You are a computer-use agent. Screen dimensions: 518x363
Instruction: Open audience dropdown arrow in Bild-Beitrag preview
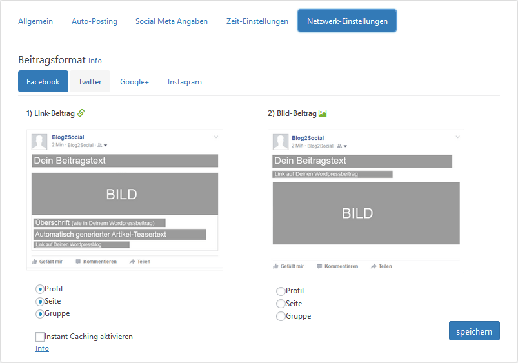[x=345, y=146]
